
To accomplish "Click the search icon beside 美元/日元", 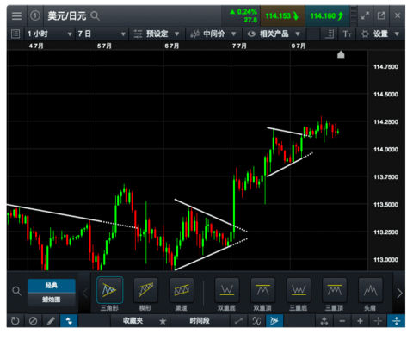I will coord(95,16).
